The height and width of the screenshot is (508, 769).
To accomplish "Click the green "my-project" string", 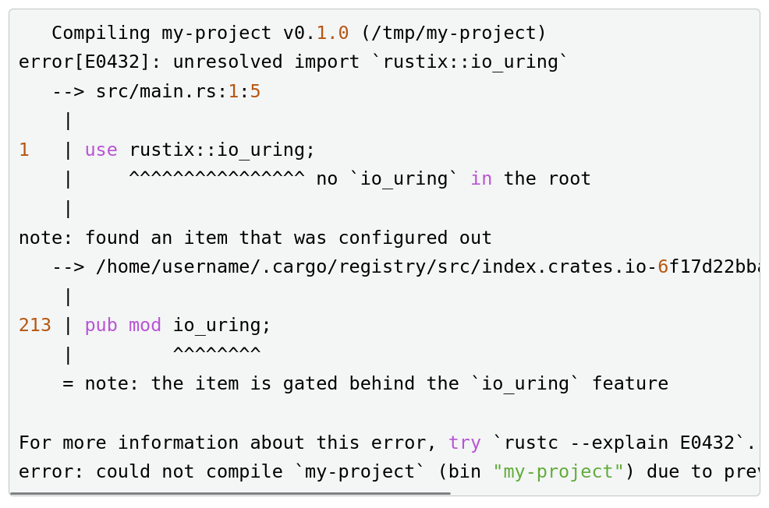I will tap(558, 472).
